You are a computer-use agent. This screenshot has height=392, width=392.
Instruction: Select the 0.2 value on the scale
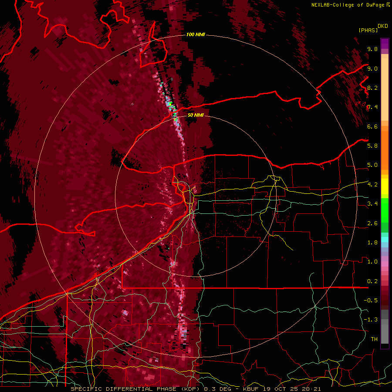(x=372, y=281)
